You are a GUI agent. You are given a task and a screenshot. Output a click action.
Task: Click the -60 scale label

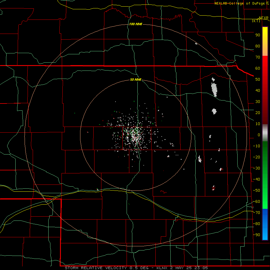(256, 202)
